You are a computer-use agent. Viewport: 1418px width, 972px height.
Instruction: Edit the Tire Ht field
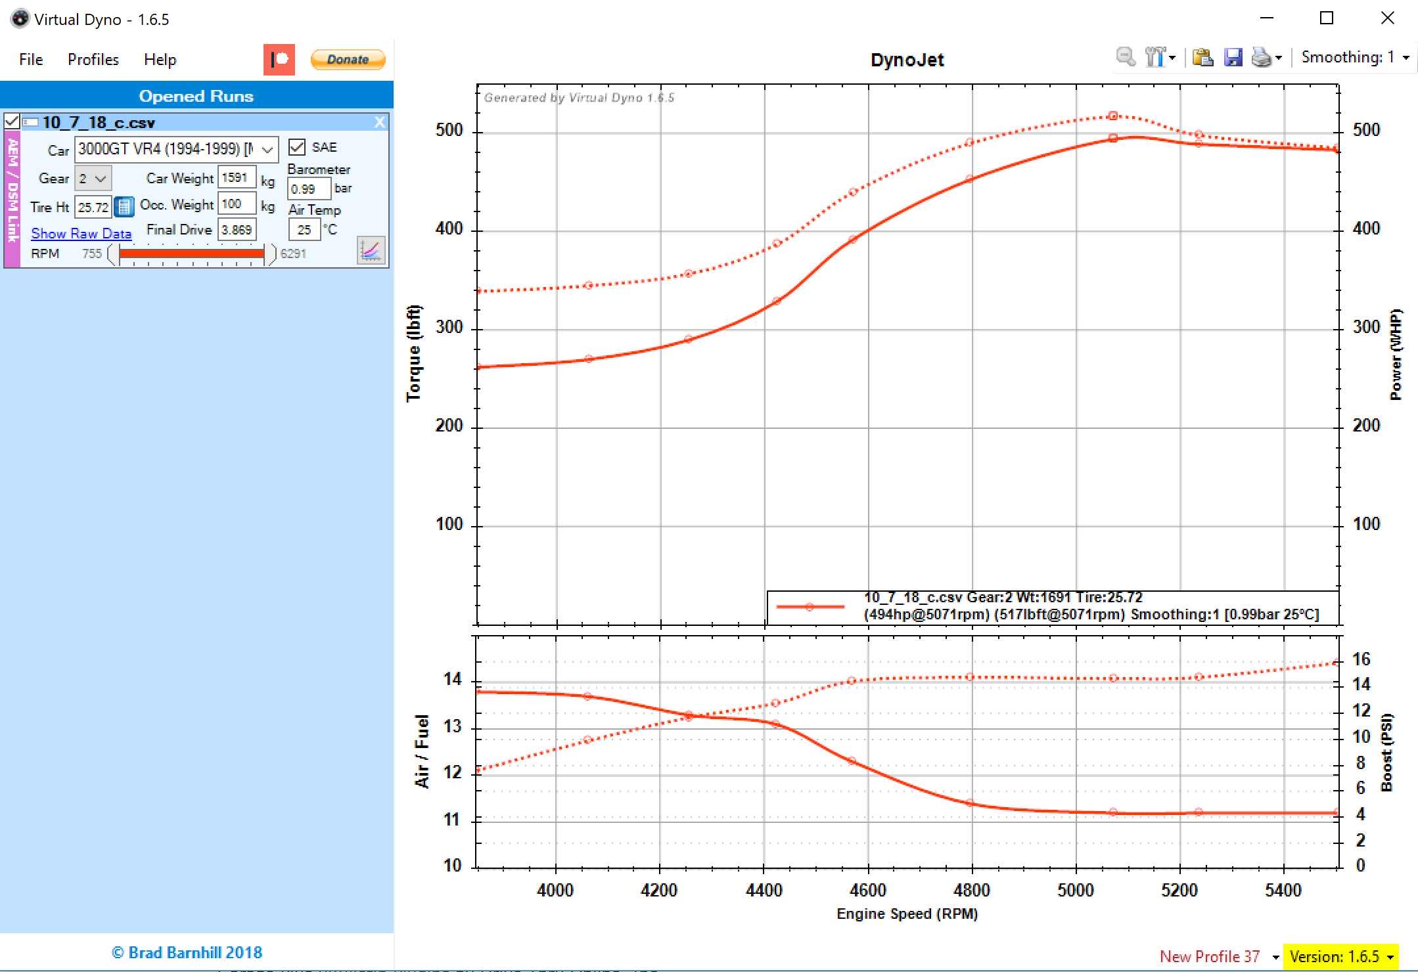pyautogui.click(x=93, y=208)
